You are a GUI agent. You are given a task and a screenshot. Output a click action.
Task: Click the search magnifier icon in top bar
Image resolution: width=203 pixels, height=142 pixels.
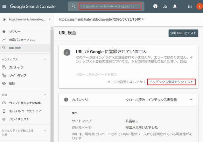tap(73, 6)
